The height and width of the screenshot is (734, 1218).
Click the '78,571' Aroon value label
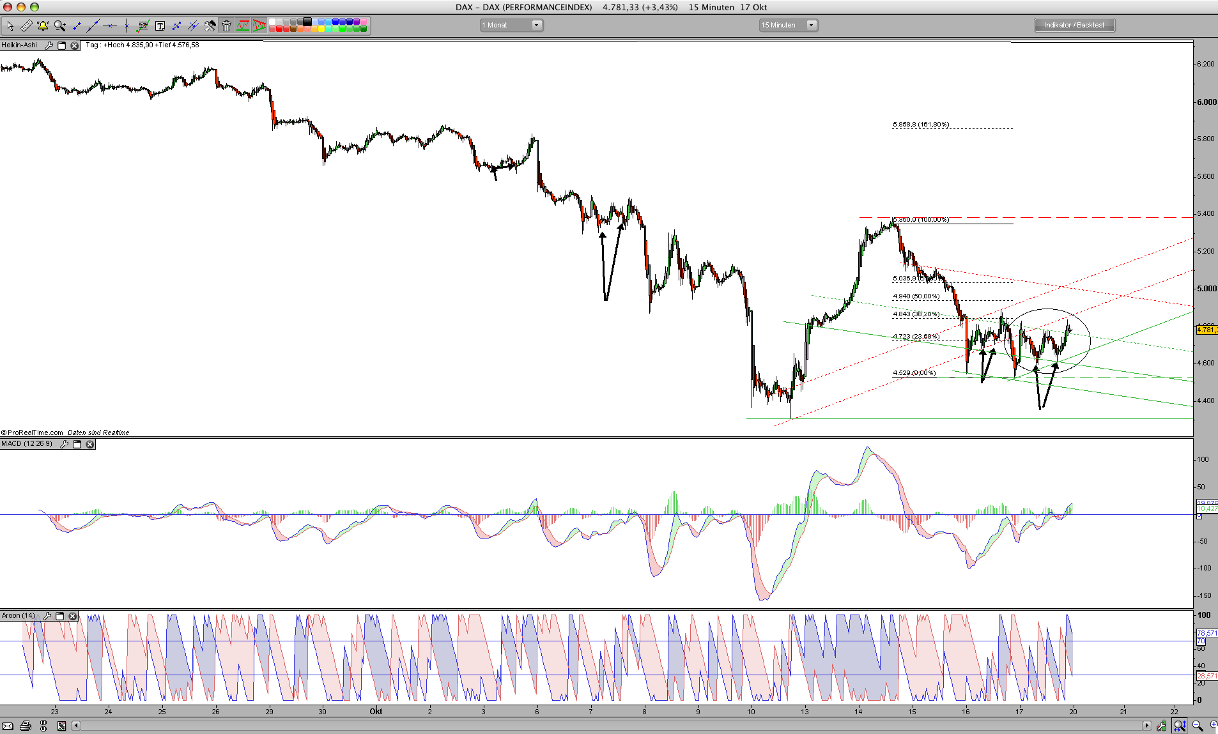click(x=1207, y=633)
